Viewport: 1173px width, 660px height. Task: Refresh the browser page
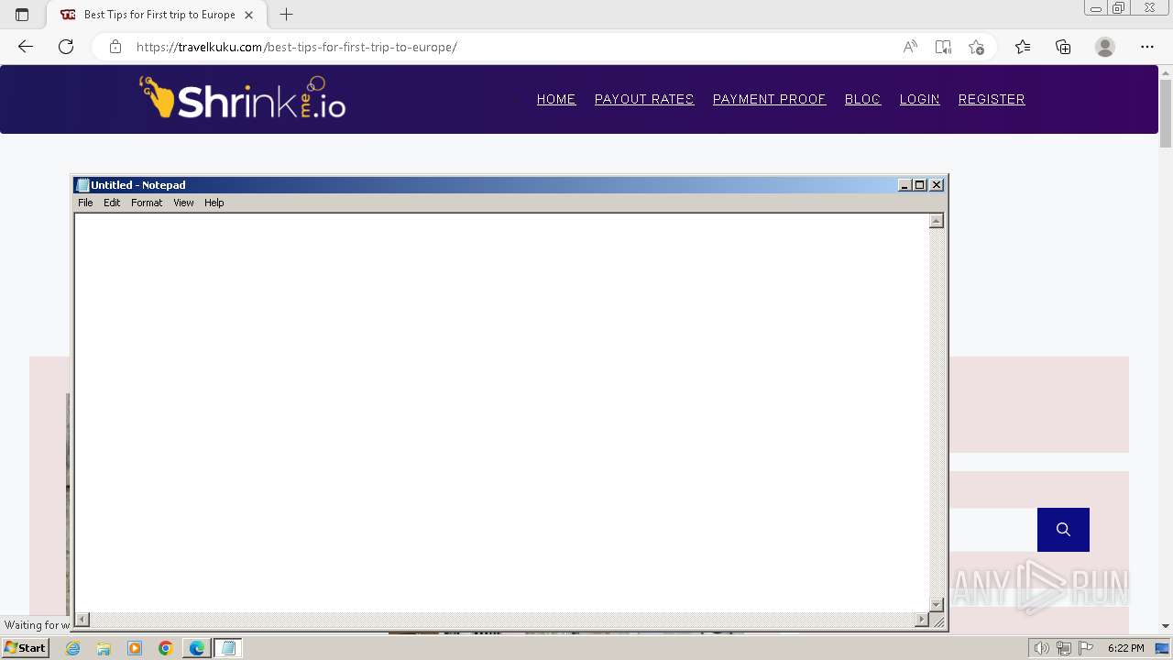click(66, 47)
